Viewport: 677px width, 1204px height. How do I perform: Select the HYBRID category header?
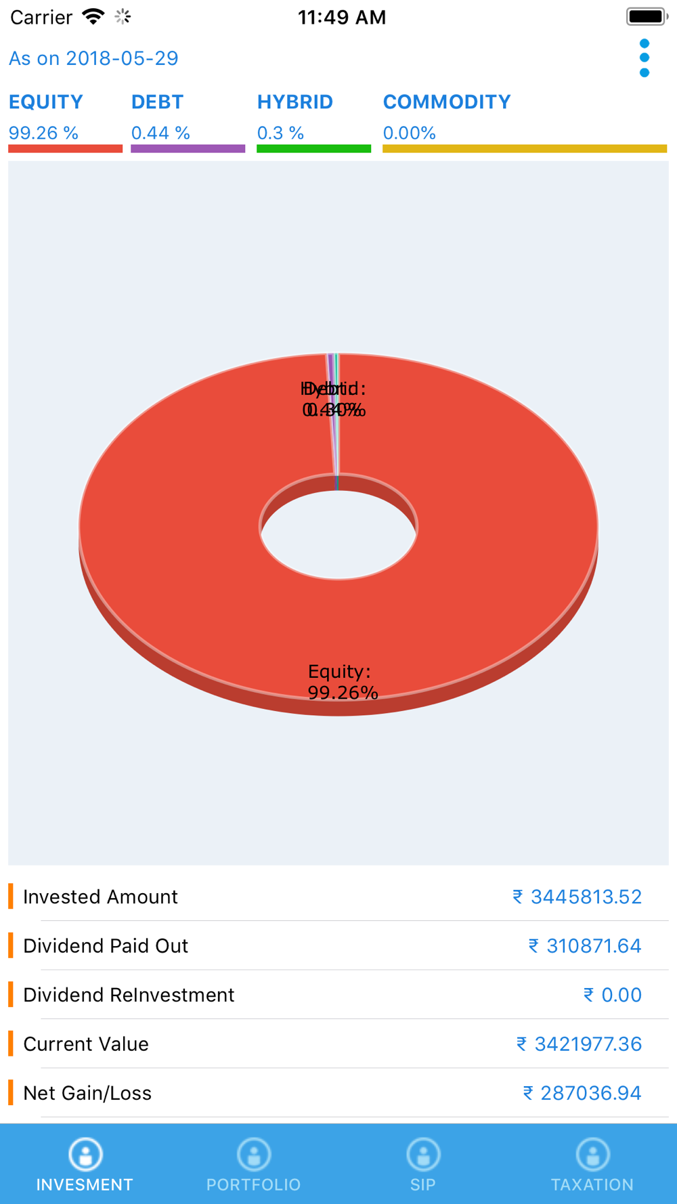294,102
